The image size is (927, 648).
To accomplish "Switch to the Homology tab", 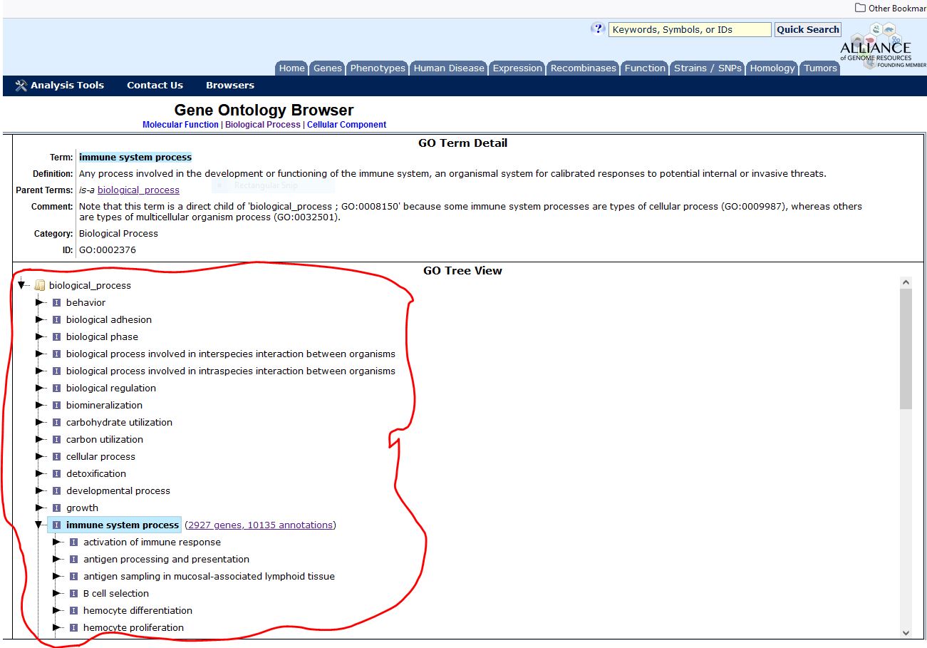I will [x=772, y=68].
